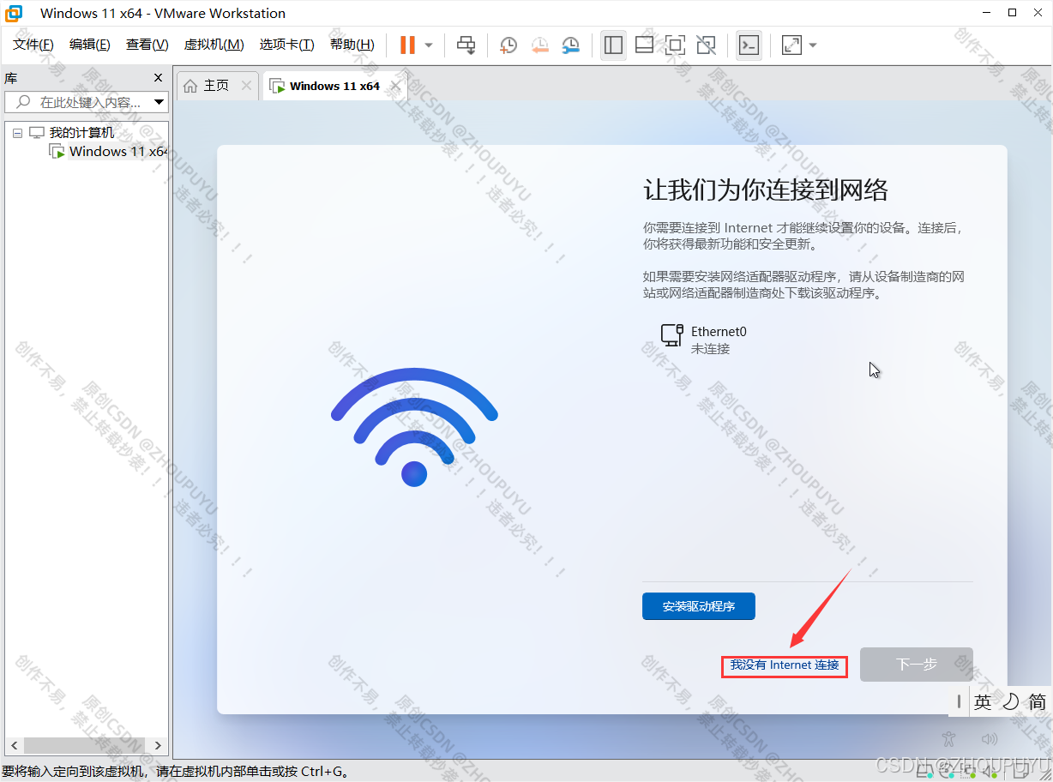This screenshot has height=782, width=1053.
Task: Click the stretch guest display icon
Action: 791,45
